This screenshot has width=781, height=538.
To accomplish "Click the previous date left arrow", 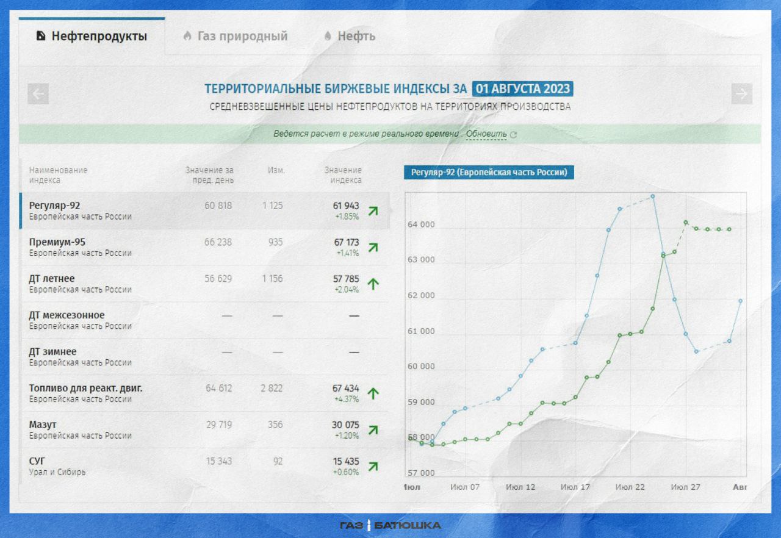I will pos(38,94).
